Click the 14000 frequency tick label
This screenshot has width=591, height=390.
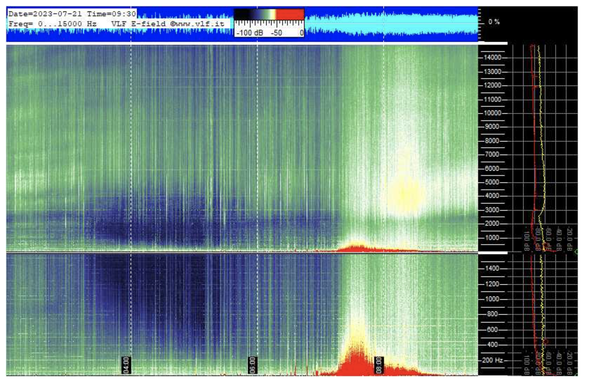[493, 58]
